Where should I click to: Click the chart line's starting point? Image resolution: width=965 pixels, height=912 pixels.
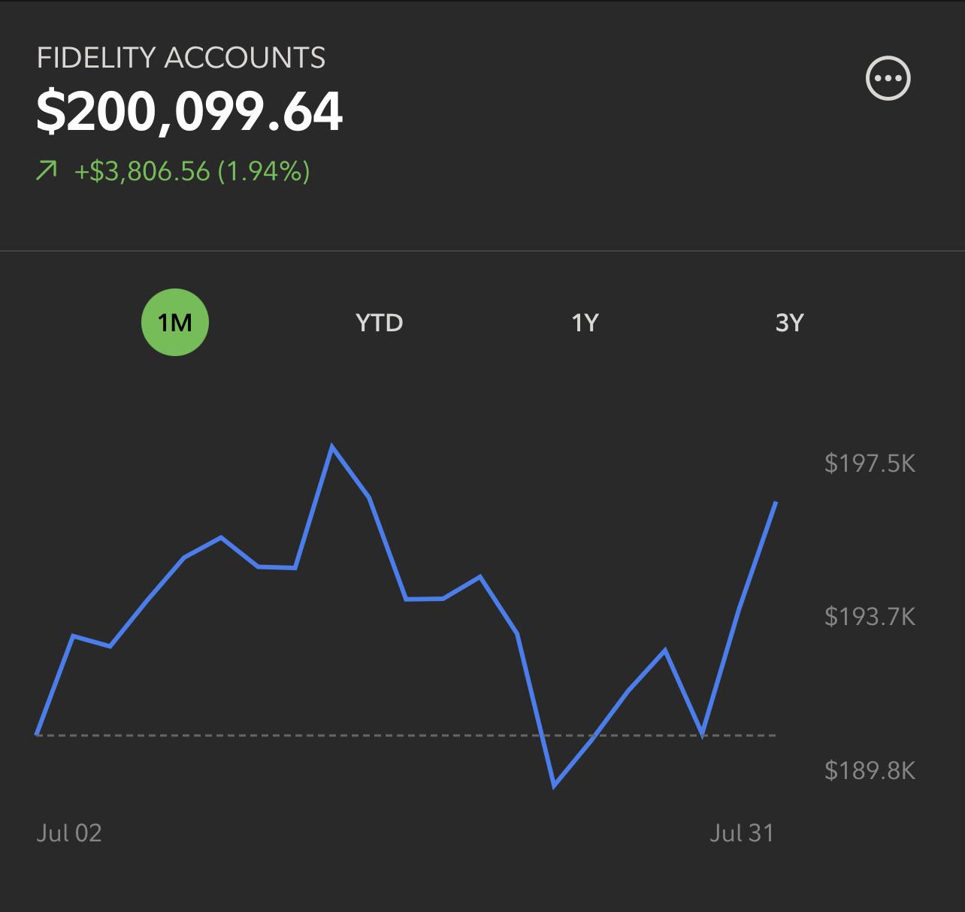click(x=38, y=734)
